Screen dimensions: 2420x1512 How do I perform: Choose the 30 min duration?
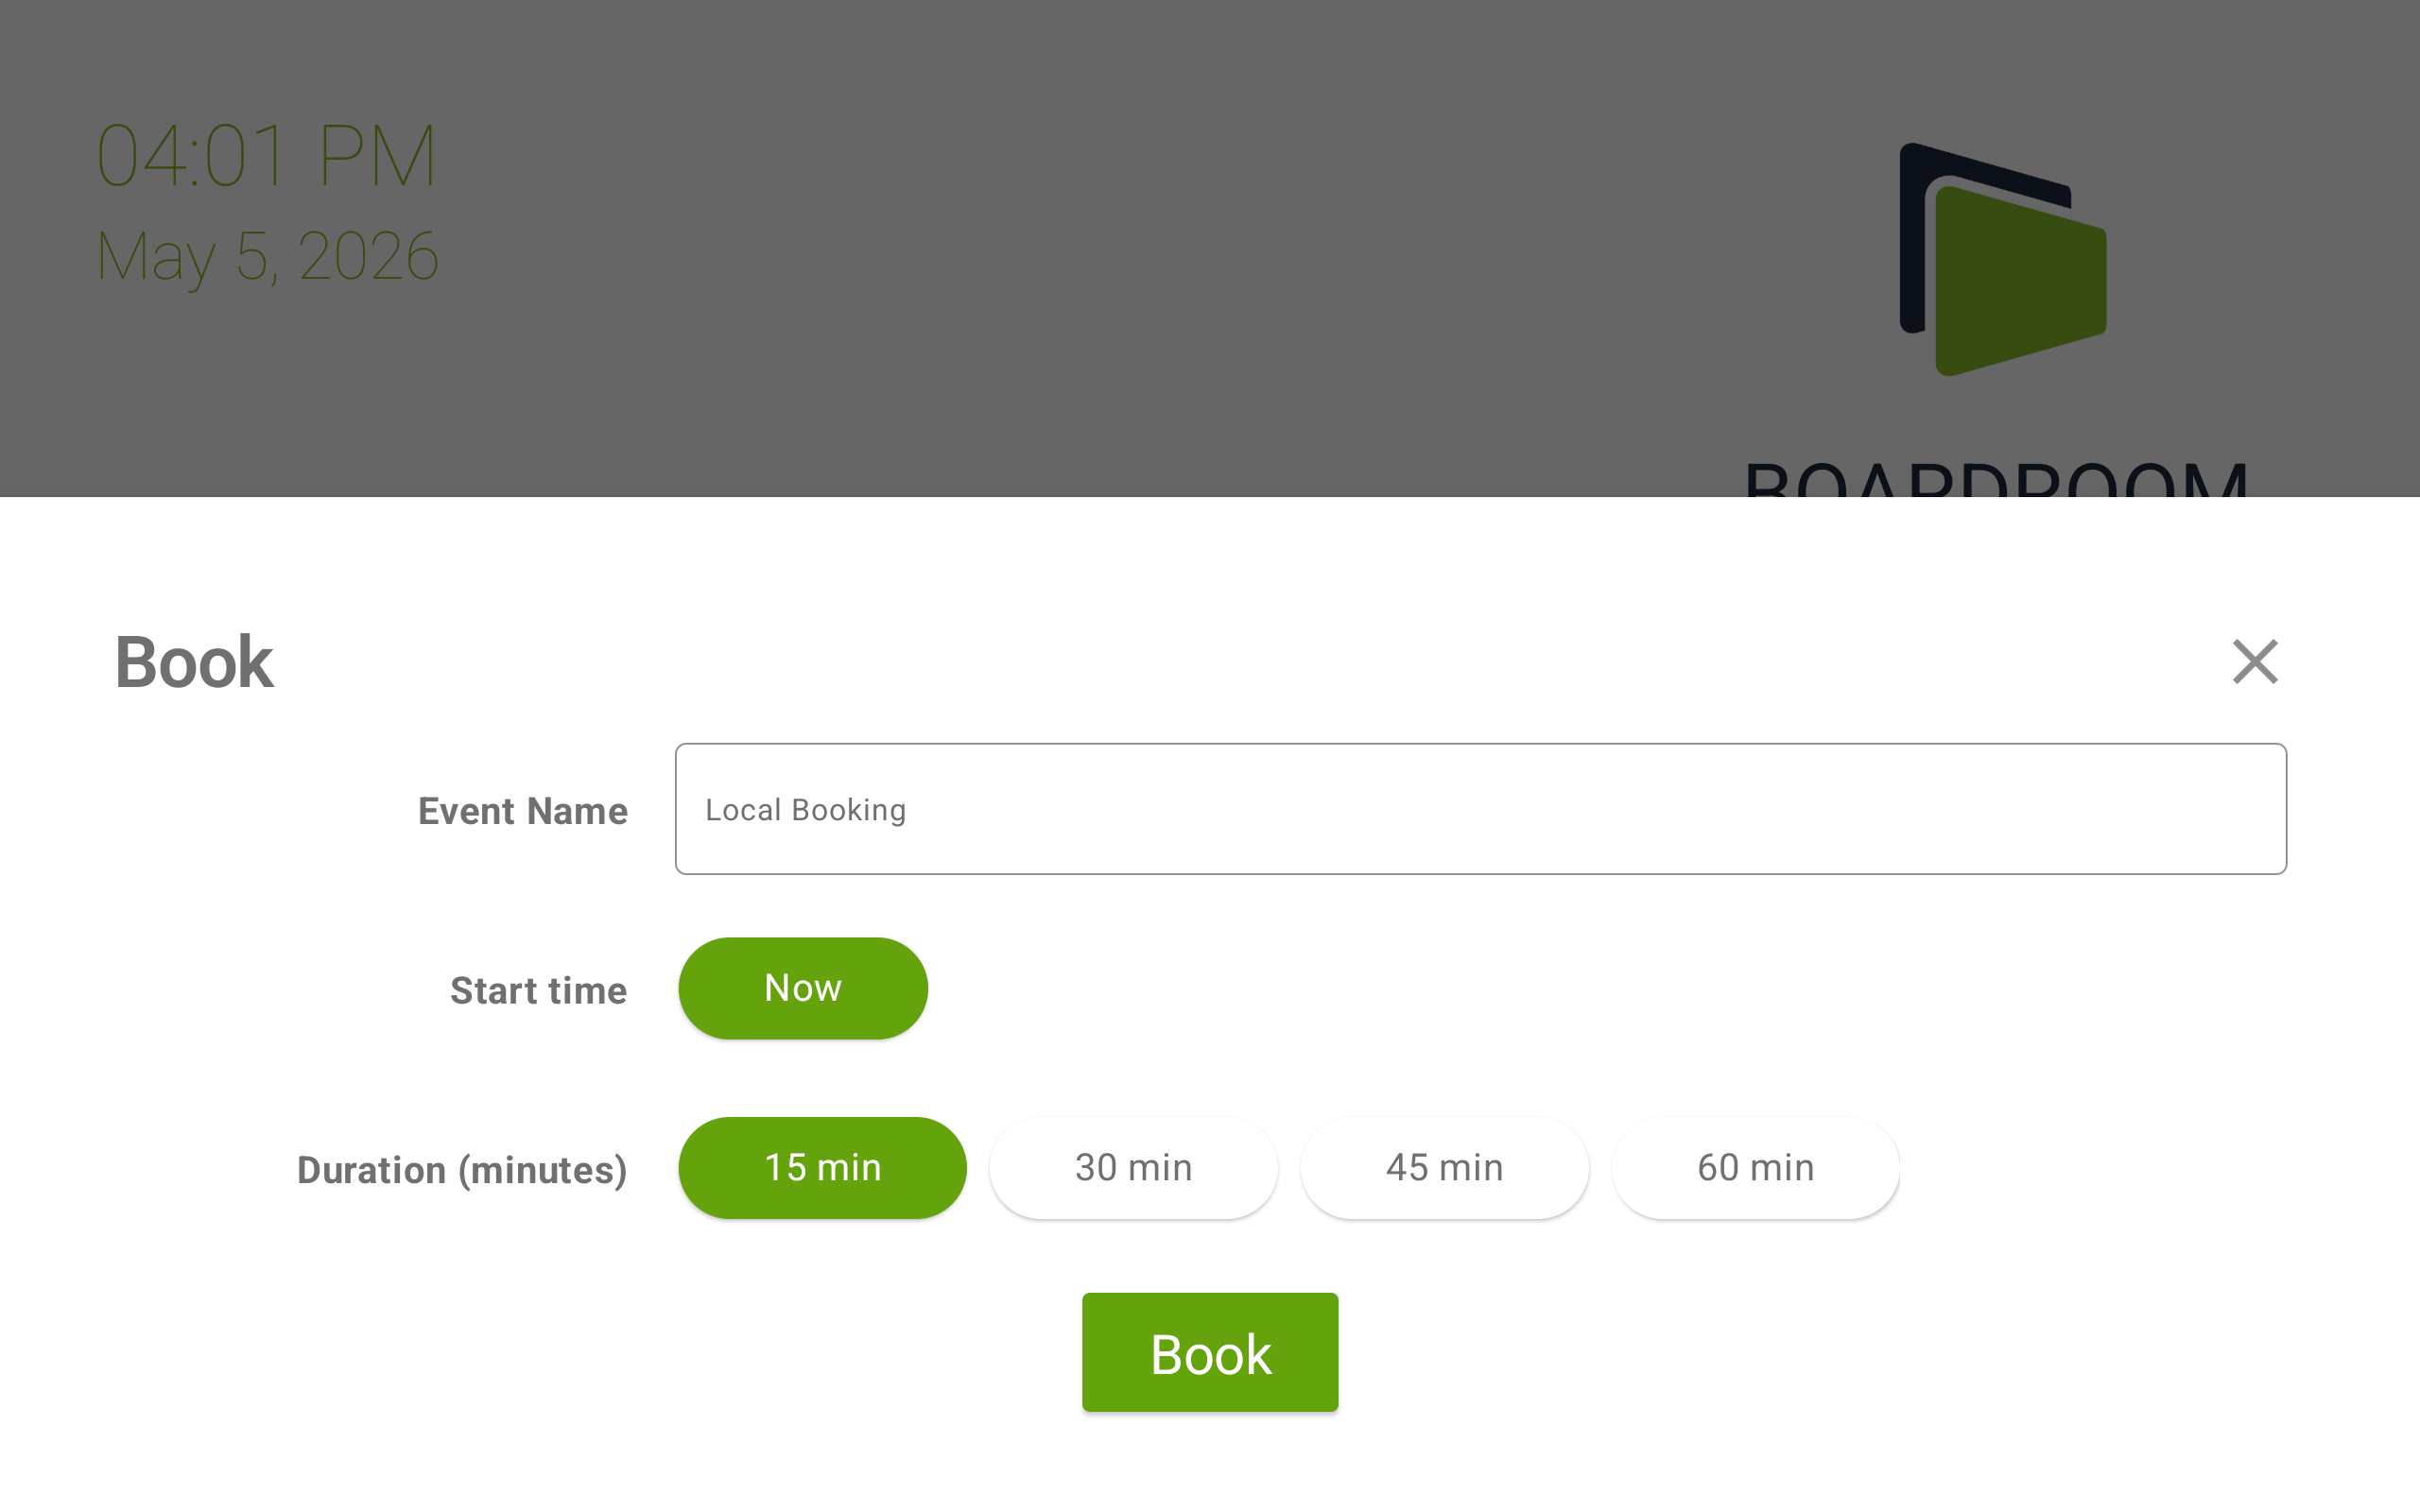[x=1134, y=1168]
